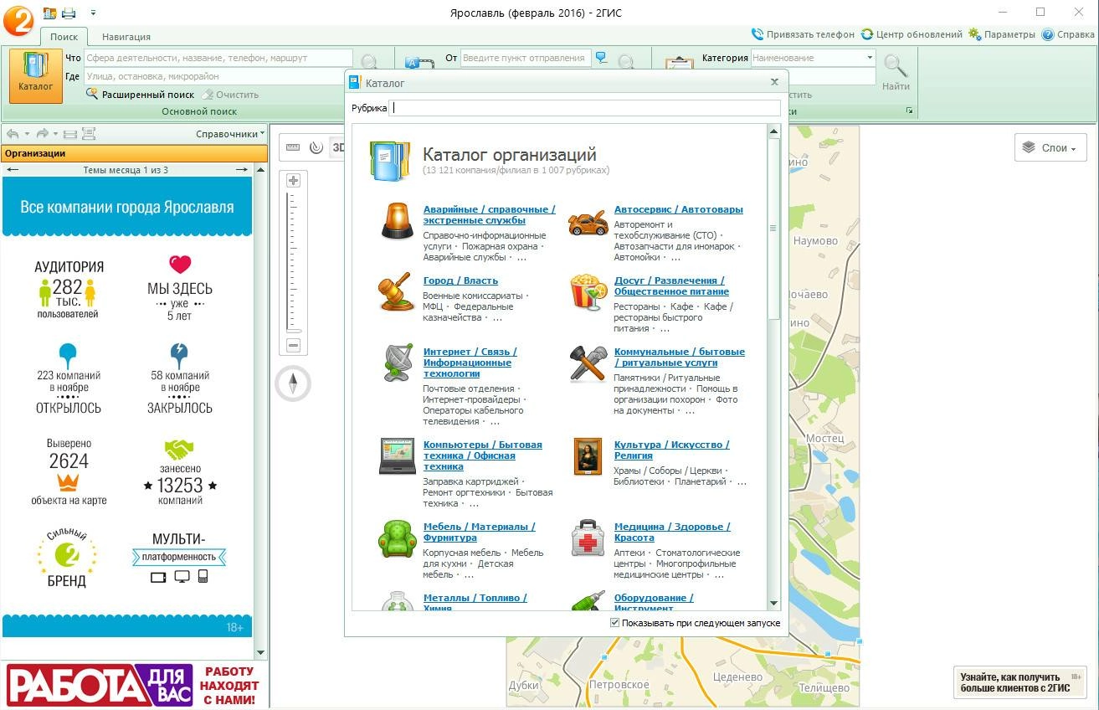Open the Справочники dropdown

coord(230,134)
